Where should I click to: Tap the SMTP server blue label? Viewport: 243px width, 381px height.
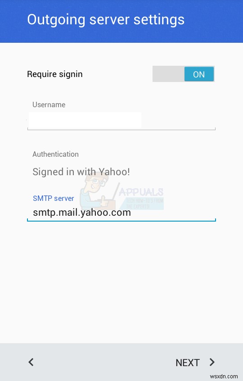pos(54,199)
